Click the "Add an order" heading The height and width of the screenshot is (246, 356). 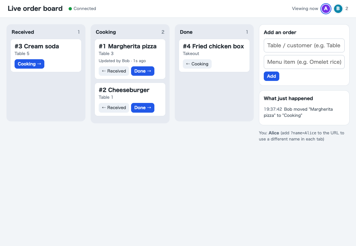(280, 32)
